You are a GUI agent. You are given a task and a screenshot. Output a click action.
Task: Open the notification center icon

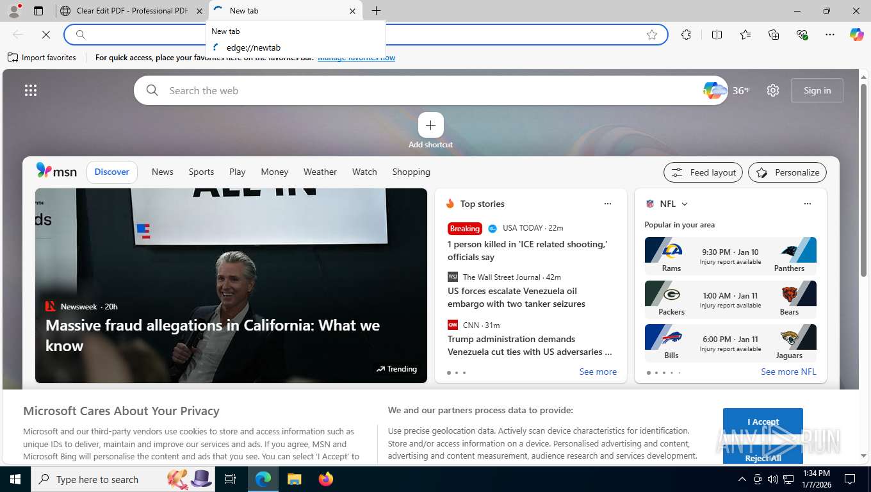click(850, 479)
